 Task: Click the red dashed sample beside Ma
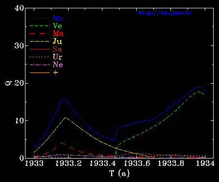(40, 34)
